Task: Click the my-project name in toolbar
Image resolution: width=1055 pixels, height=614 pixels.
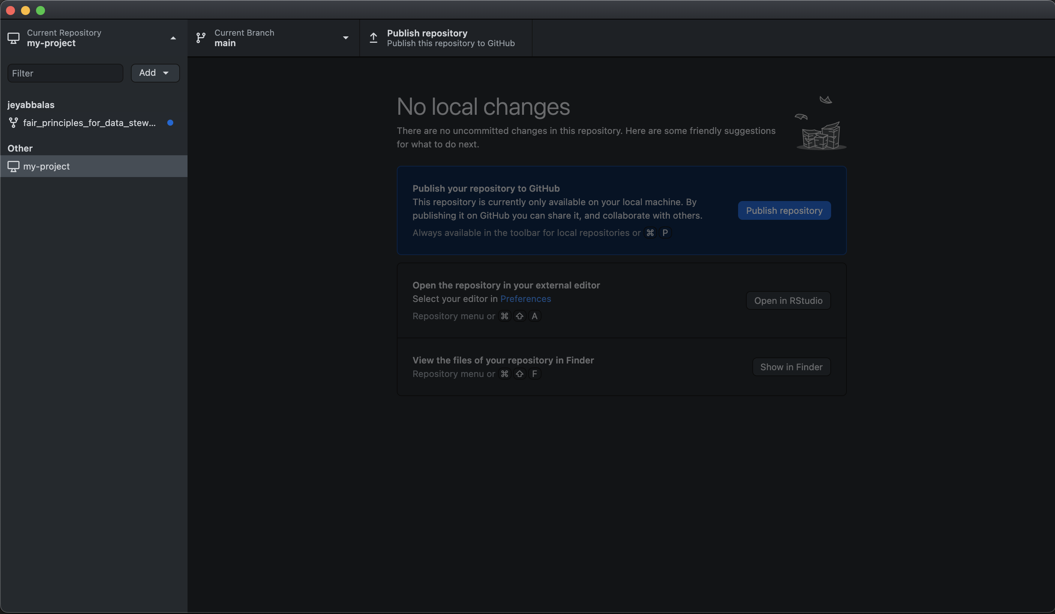Action: click(x=51, y=43)
